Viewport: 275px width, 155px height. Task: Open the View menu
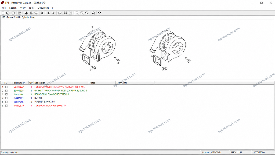pyautogui.click(x=23, y=8)
